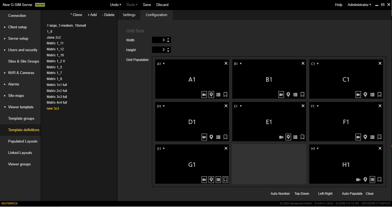Viewport: 392px width, 207px height.
Task: Expand the NVR & Cameras section
Action: pos(21,73)
